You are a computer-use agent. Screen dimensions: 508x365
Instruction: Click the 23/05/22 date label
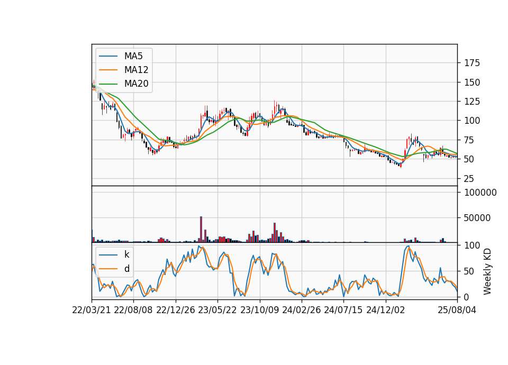pos(217,310)
